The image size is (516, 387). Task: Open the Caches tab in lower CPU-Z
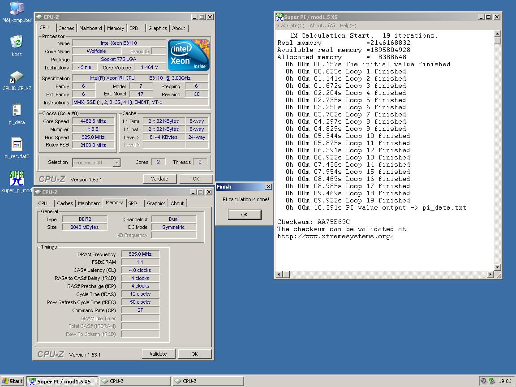[65, 203]
